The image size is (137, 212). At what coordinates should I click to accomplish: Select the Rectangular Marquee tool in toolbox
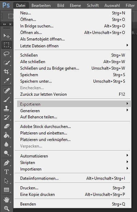pos(7,45)
